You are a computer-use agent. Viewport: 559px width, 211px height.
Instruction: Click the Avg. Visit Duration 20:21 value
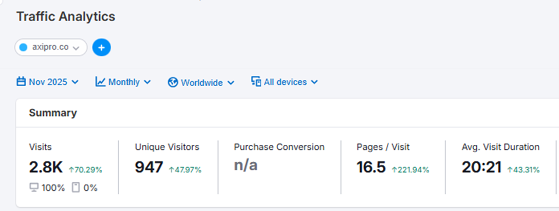[x=481, y=167]
